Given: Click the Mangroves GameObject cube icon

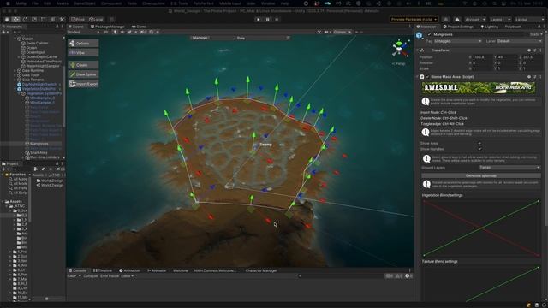Looking at the screenshot, I should 419,35.
